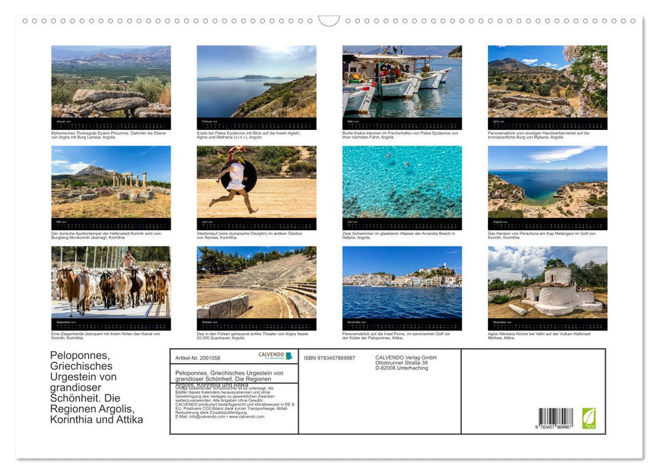Click the barcode at bottom right
658x474 pixels.
[x=556, y=418]
